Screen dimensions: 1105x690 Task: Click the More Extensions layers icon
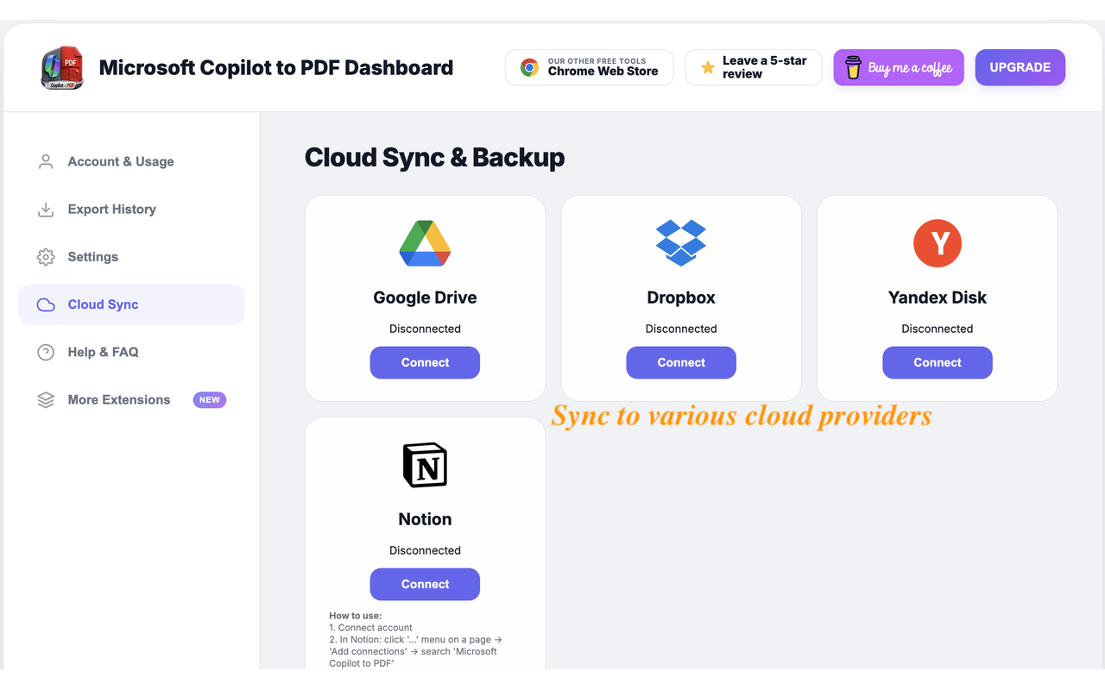(46, 400)
